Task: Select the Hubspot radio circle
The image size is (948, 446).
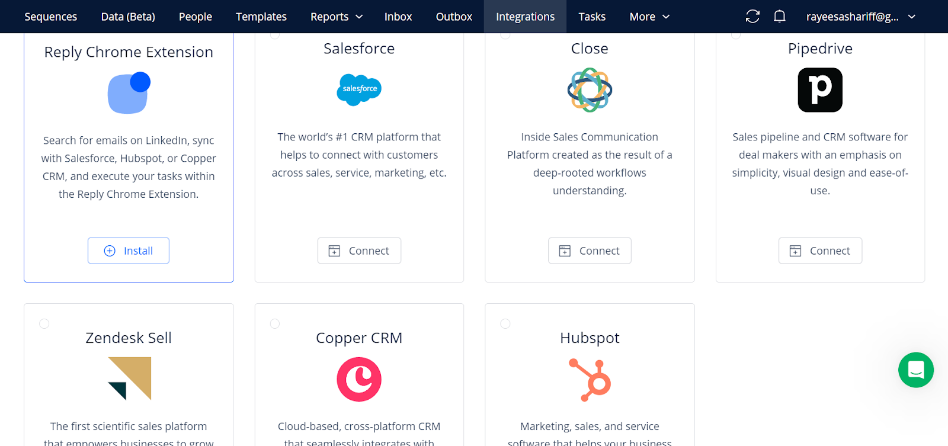Action: pos(505,323)
